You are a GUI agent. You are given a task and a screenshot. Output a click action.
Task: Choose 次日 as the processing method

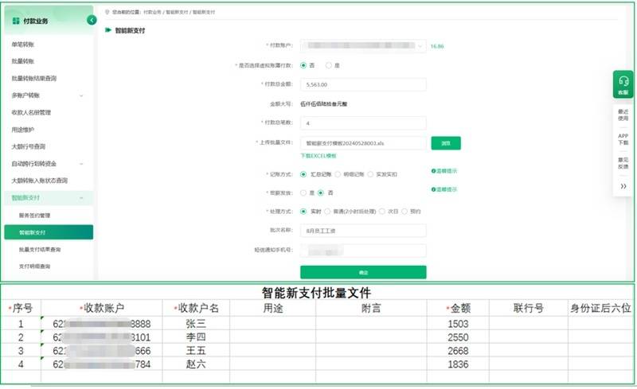pos(383,212)
